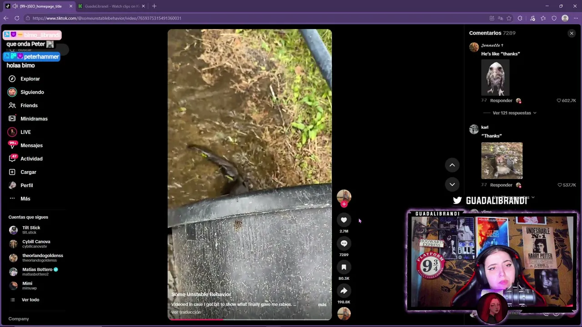Viewport: 582px width, 327px height.
Task: Close the GuadaLibrandi browser tab
Action: (143, 6)
